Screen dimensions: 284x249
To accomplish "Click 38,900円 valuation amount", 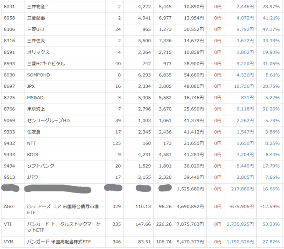I will (194, 64).
